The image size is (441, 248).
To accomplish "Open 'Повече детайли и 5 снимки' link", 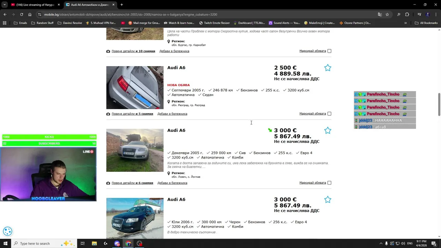I will coord(132,114).
